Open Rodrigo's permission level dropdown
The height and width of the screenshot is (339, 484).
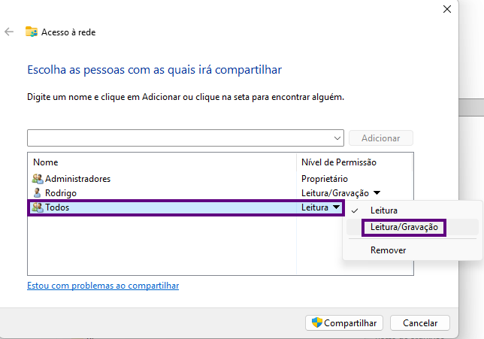tap(377, 193)
